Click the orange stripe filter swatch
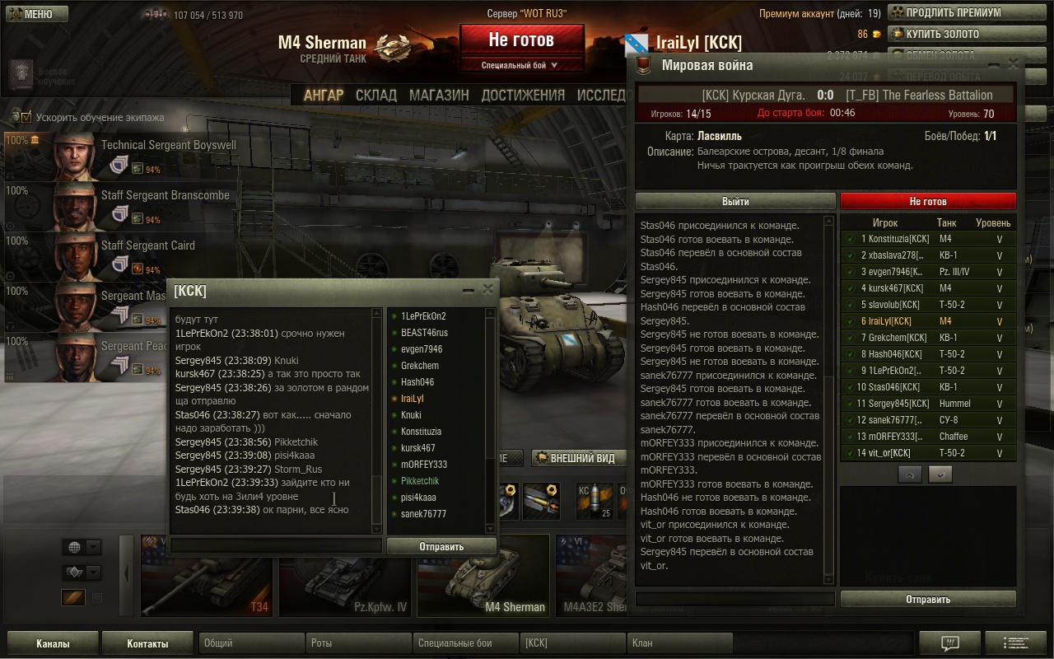The image size is (1054, 659). [x=73, y=597]
